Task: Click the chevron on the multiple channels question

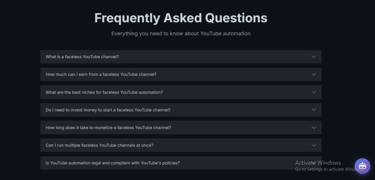Action: pos(313,145)
